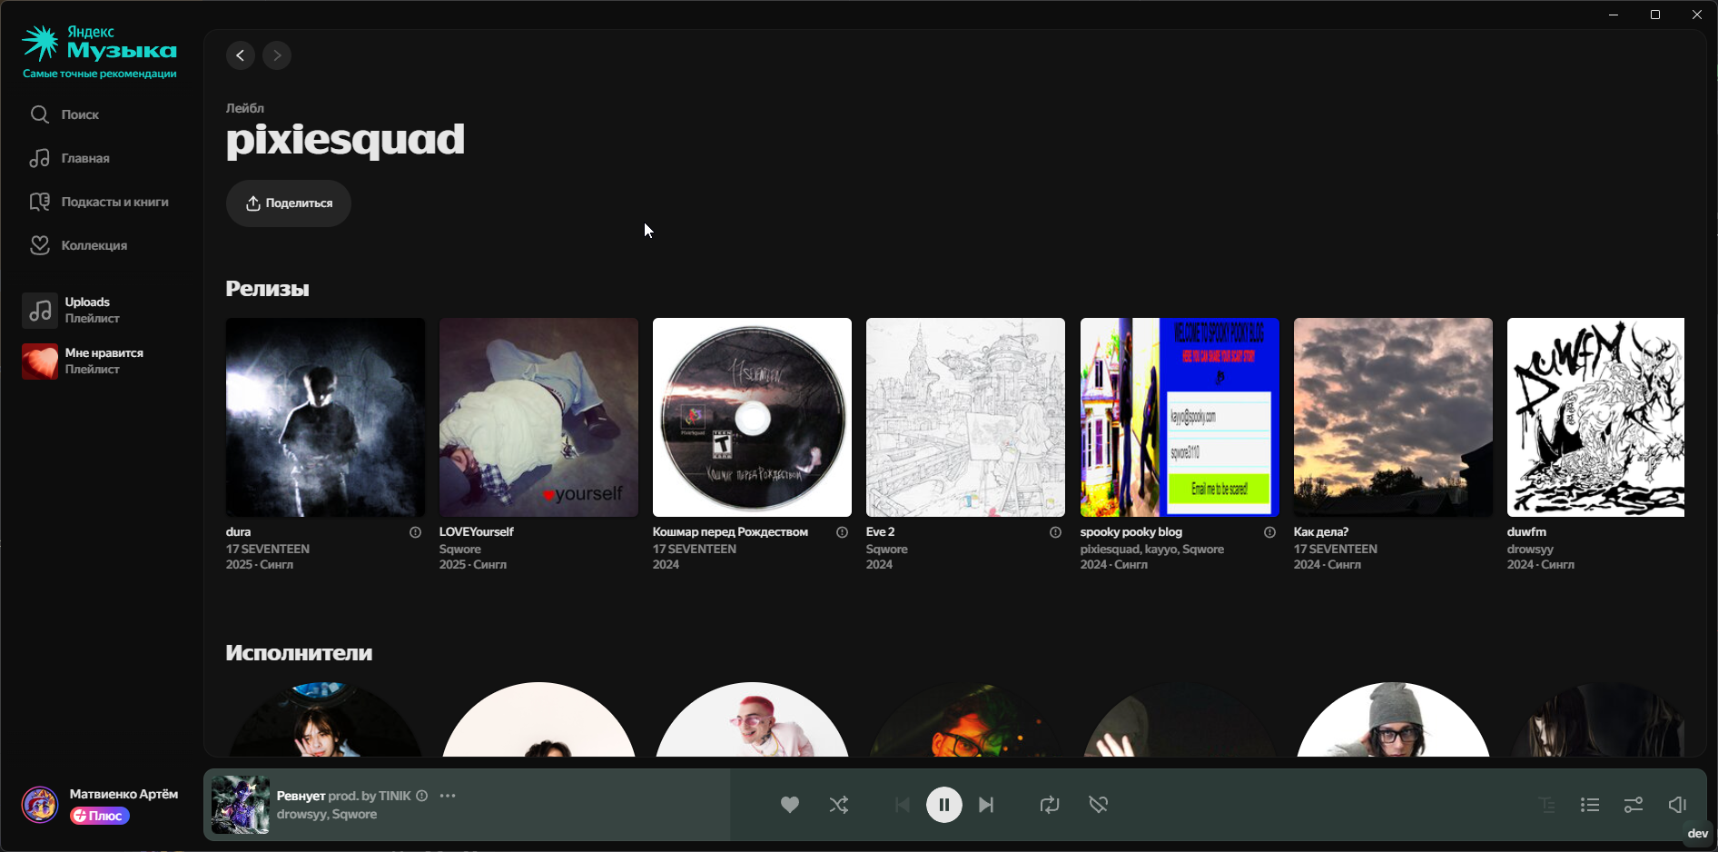Skip to the next track
1718x852 pixels.
986,805
